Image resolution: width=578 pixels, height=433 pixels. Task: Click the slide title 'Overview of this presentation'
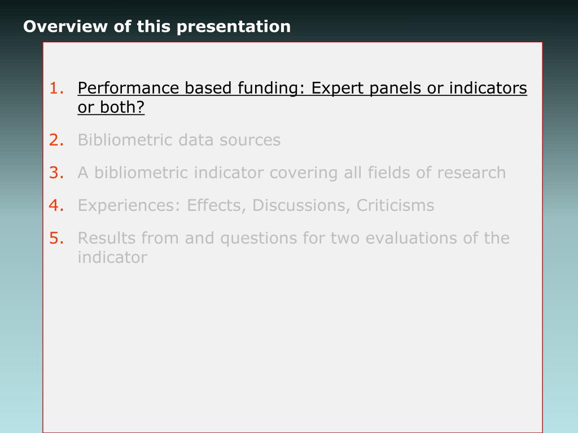tap(157, 26)
